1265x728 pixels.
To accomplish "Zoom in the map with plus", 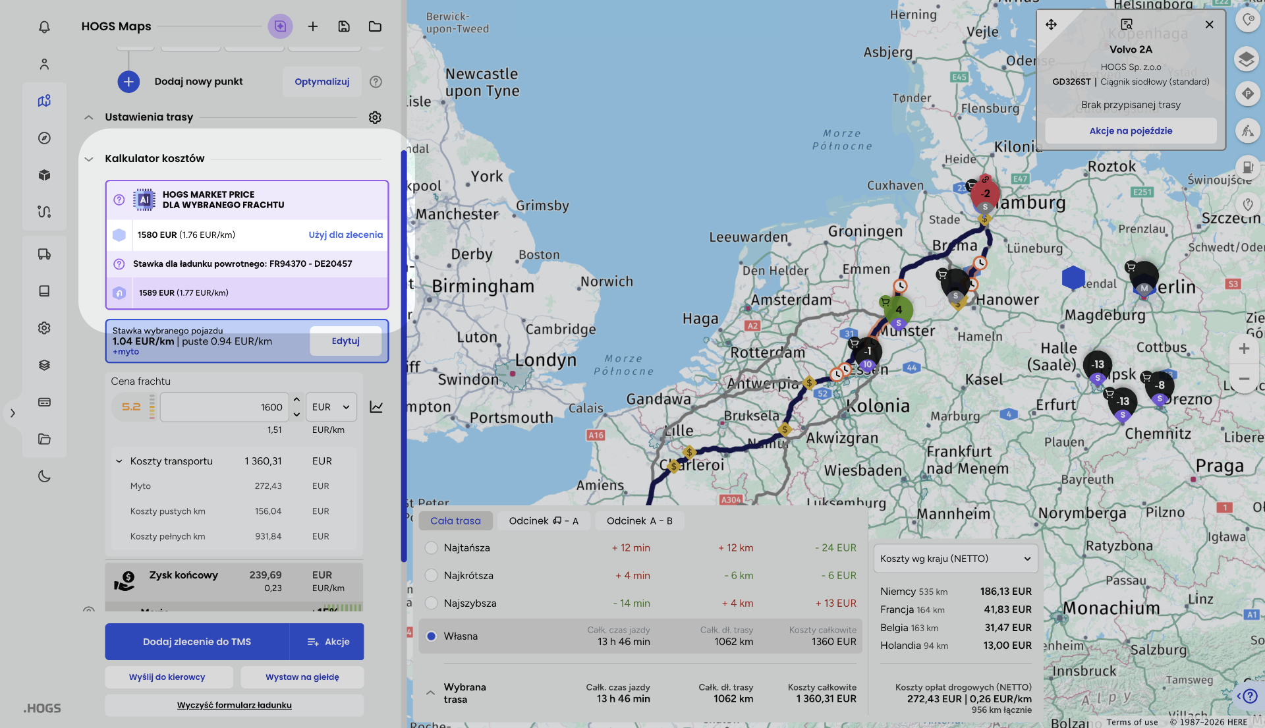I will click(x=1244, y=349).
